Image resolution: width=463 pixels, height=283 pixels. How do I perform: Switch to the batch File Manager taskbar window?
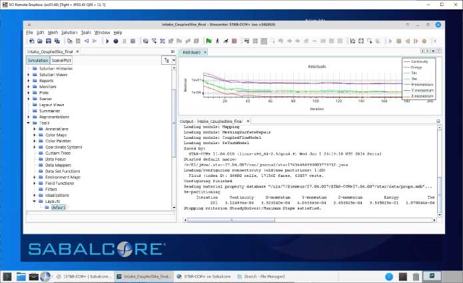[x=261, y=276]
